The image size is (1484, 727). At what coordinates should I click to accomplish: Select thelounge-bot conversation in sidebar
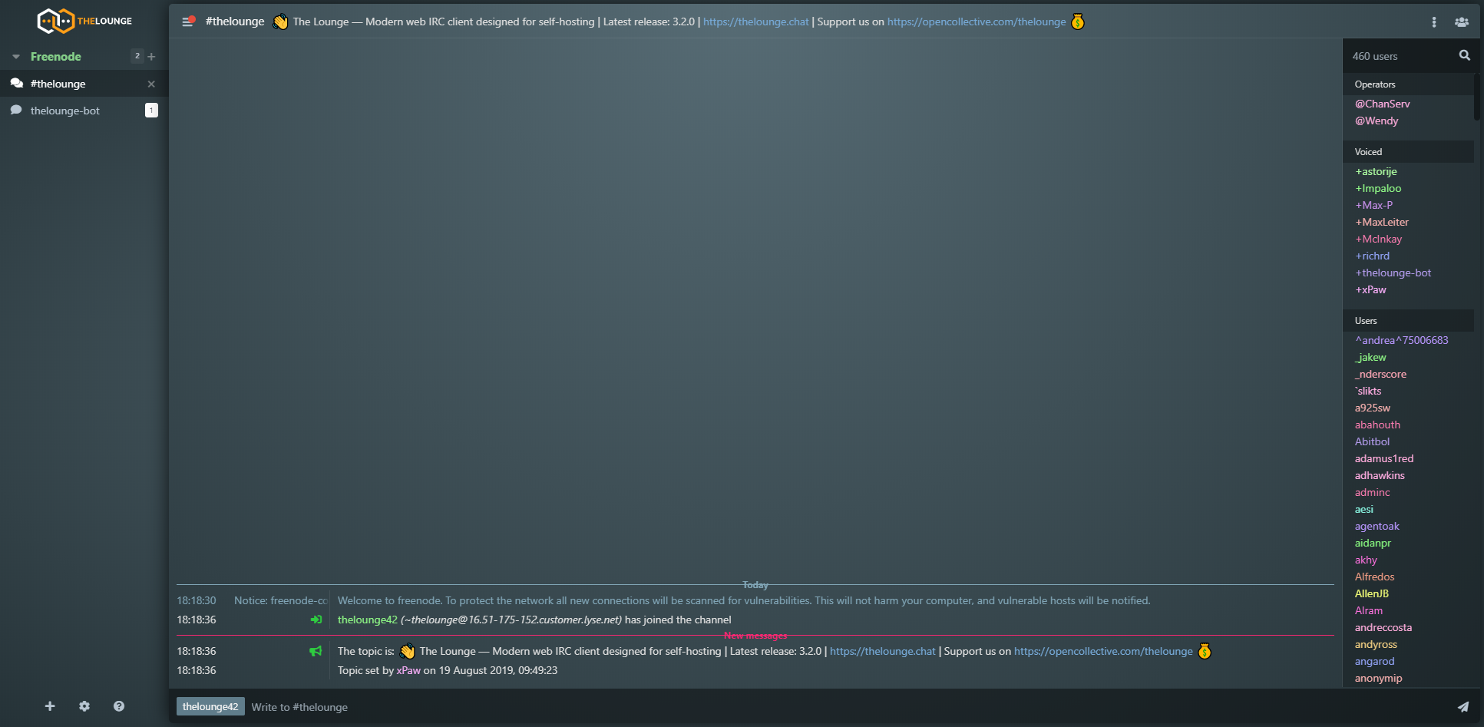point(65,111)
